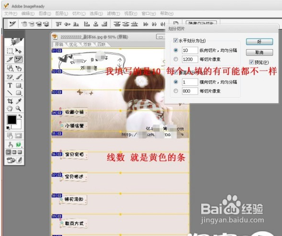Reset to default black and white colors
Image resolution: width=282 pixels, height=236 pixels.
click(8, 128)
